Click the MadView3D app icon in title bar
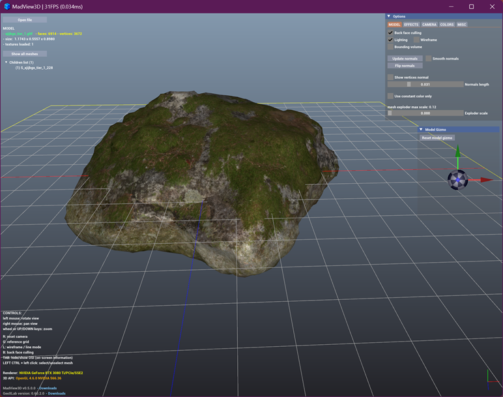 click(x=7, y=7)
